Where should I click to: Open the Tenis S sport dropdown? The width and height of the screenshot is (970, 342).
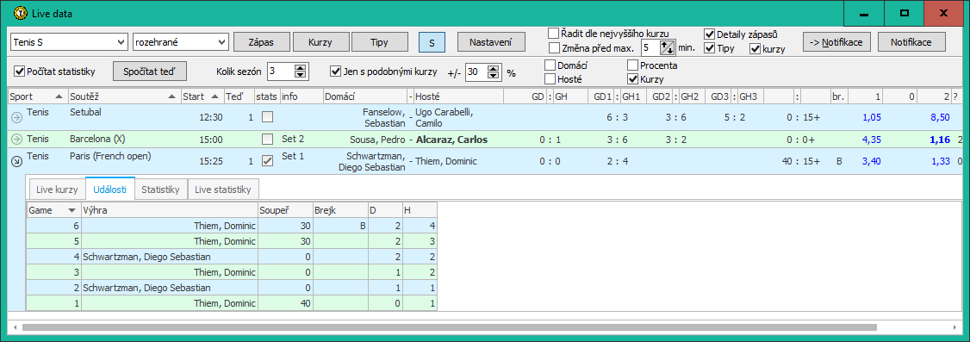tap(69, 43)
